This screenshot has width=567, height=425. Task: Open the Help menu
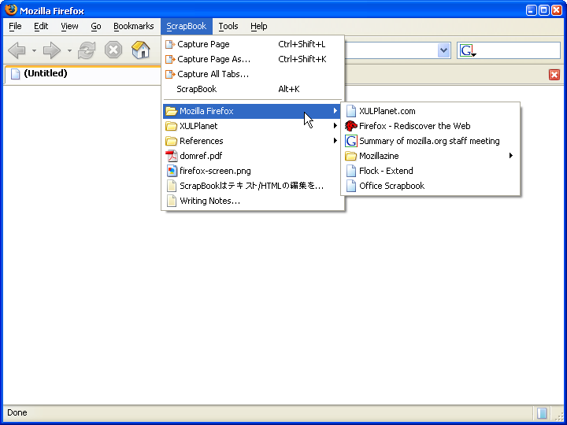coord(259,27)
